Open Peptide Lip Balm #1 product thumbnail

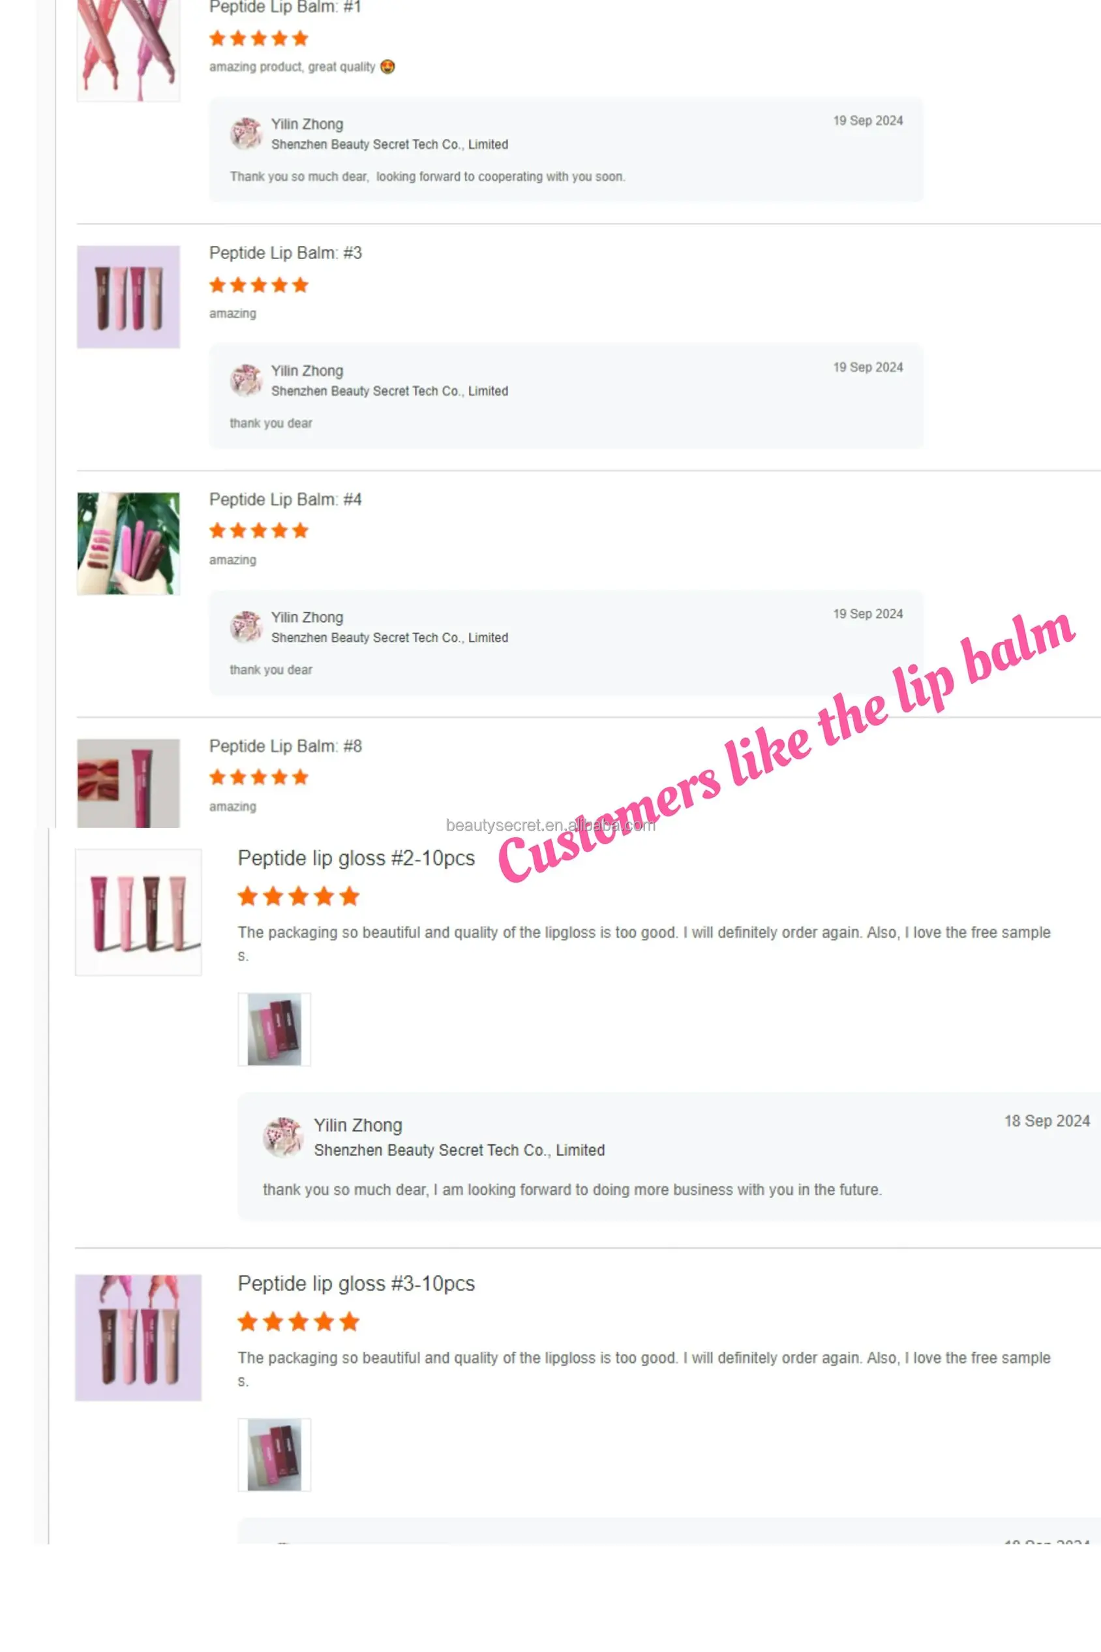(128, 51)
